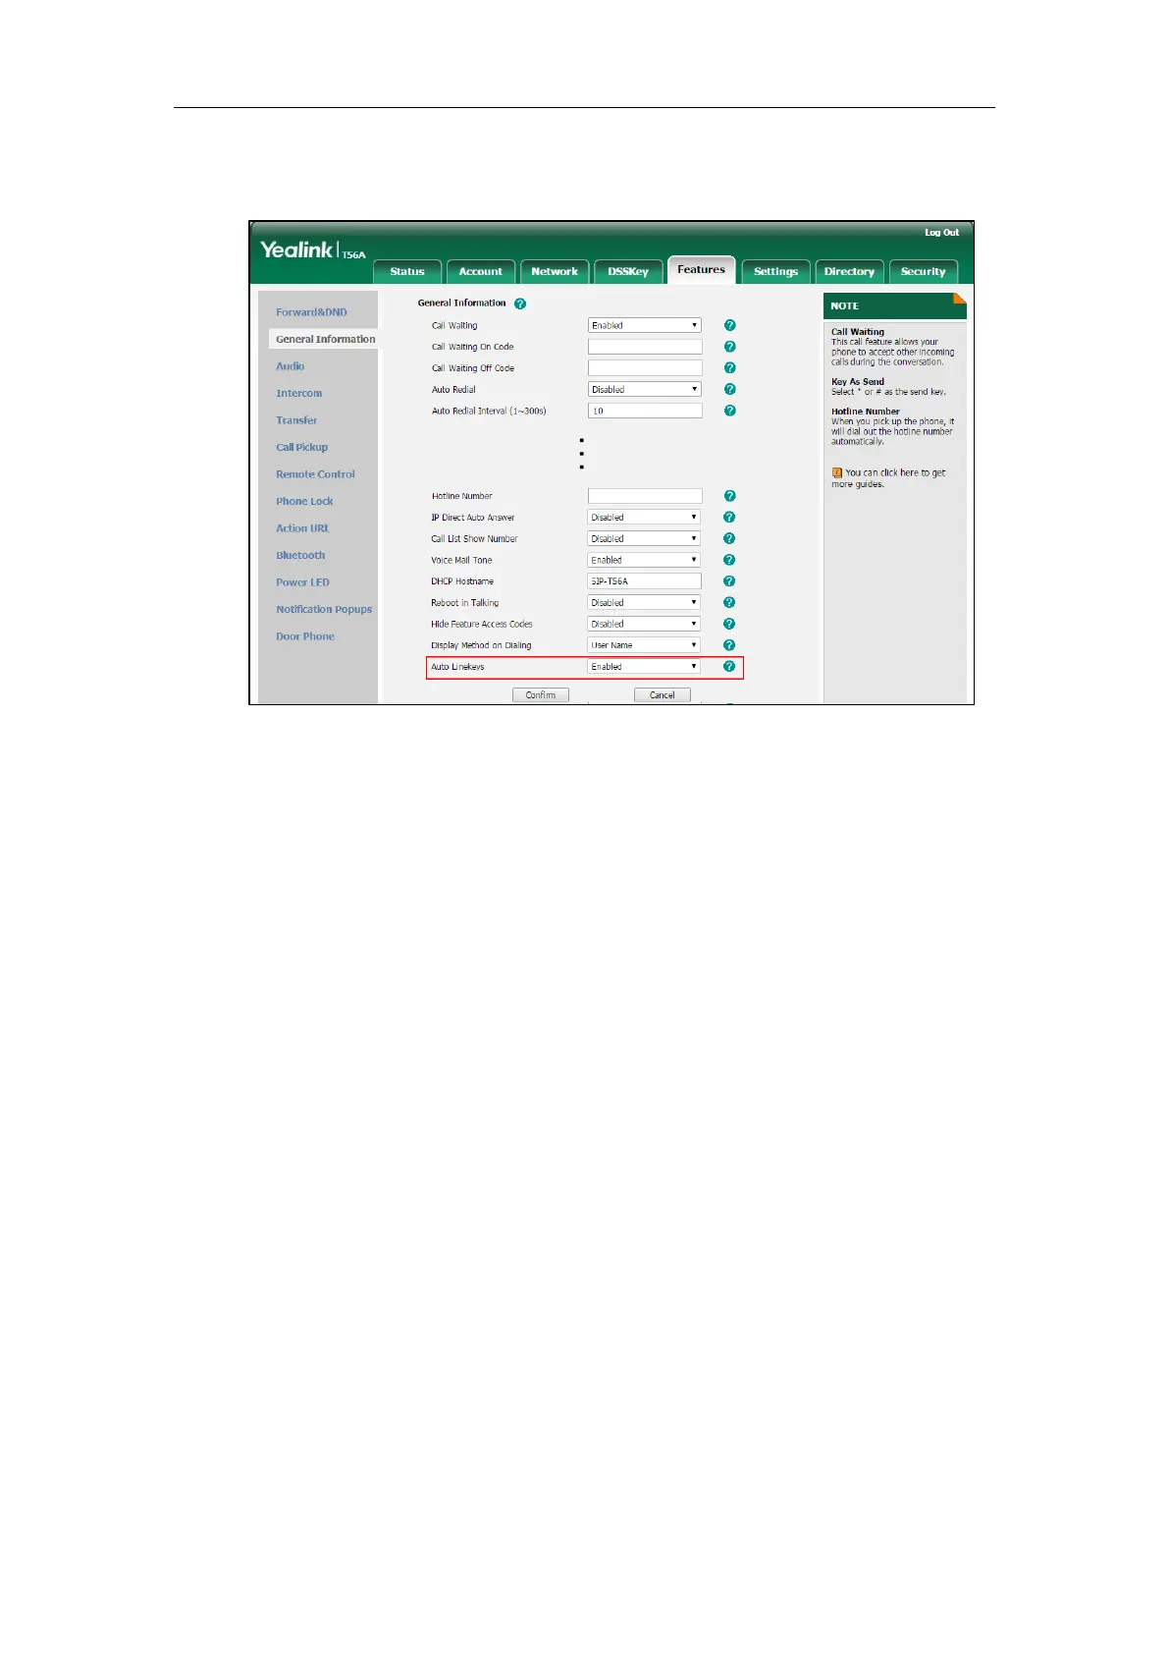Click help icon next to Call Waiting
The image size is (1169, 1654).
729,325
